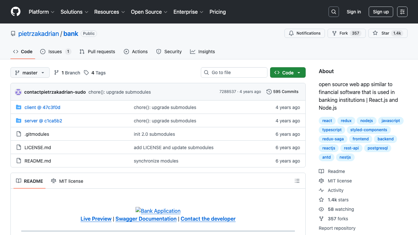Open the master branch selector
Image resolution: width=418 pixels, height=235 pixels.
[30, 72]
